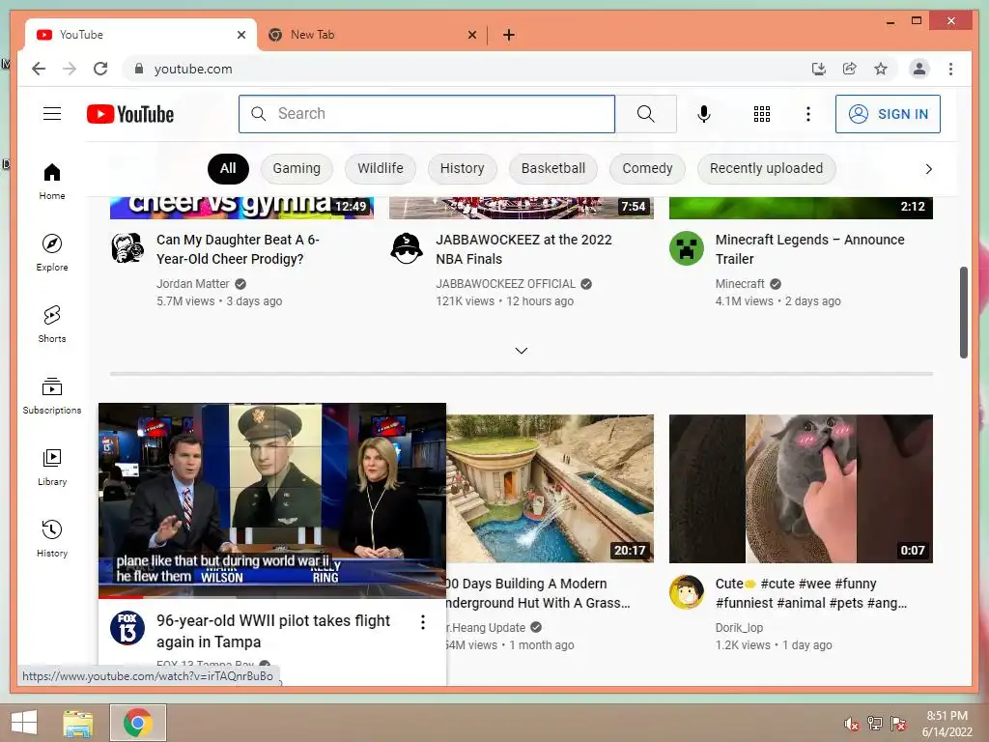Share this page icon in address bar
This screenshot has height=742, width=989.
click(850, 69)
